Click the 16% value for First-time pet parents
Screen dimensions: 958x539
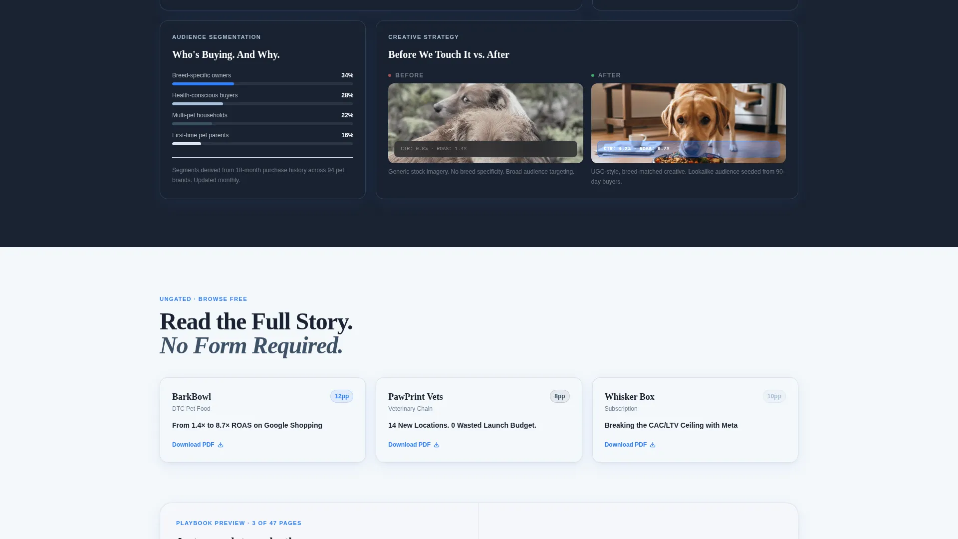click(x=347, y=135)
